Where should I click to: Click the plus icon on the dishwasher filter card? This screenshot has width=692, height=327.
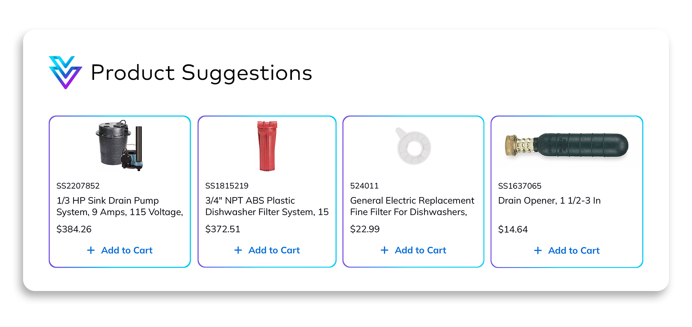coord(238,250)
